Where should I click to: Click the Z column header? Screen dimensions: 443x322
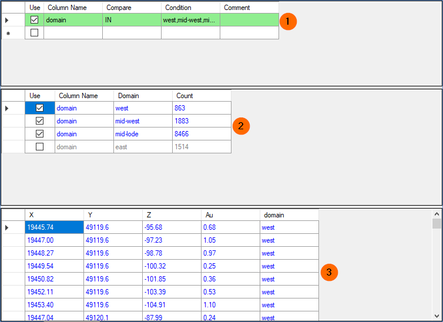point(172,215)
